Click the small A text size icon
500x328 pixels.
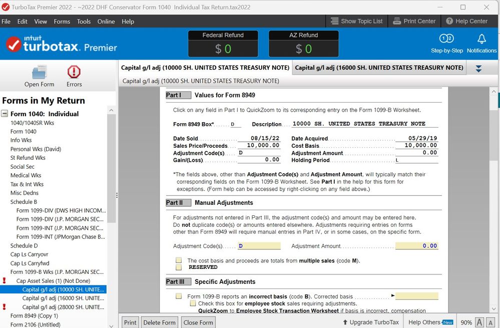pyautogui.click(x=490, y=322)
